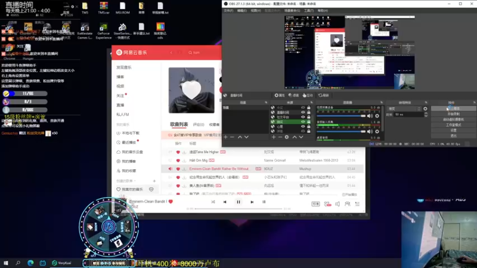The height and width of the screenshot is (268, 477).
Task: Open 文件(F) menu in OBS
Action: tap(228, 11)
